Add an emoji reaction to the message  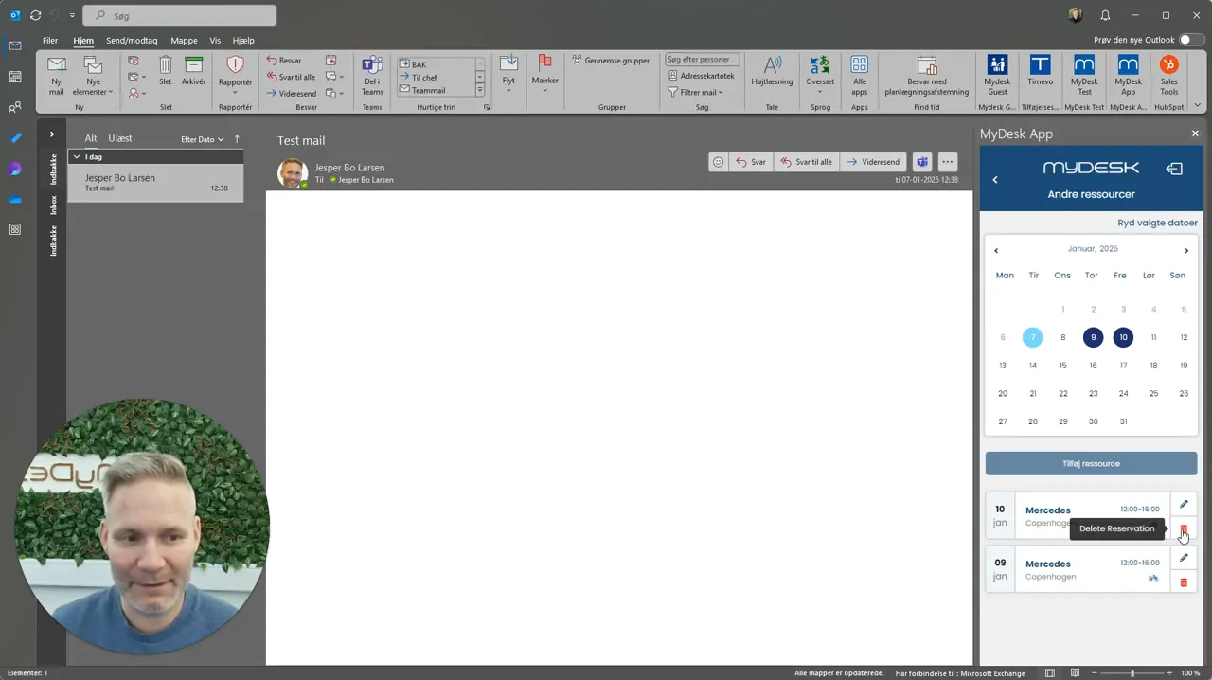pos(719,162)
